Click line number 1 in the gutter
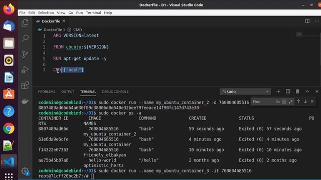Screen dimensions: 321x180 coord(44,35)
